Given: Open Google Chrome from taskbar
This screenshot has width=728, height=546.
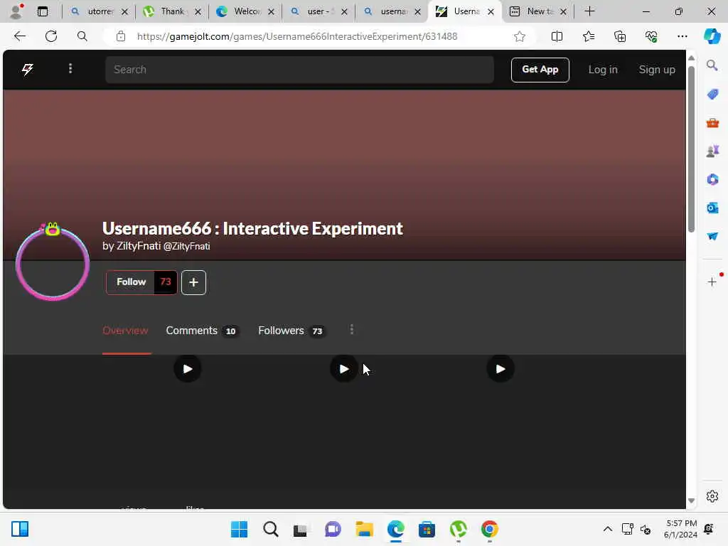Looking at the screenshot, I should (489, 529).
